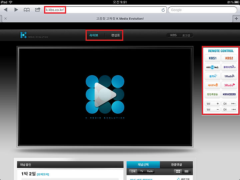Click the 1박 2일 program title

tap(28, 174)
